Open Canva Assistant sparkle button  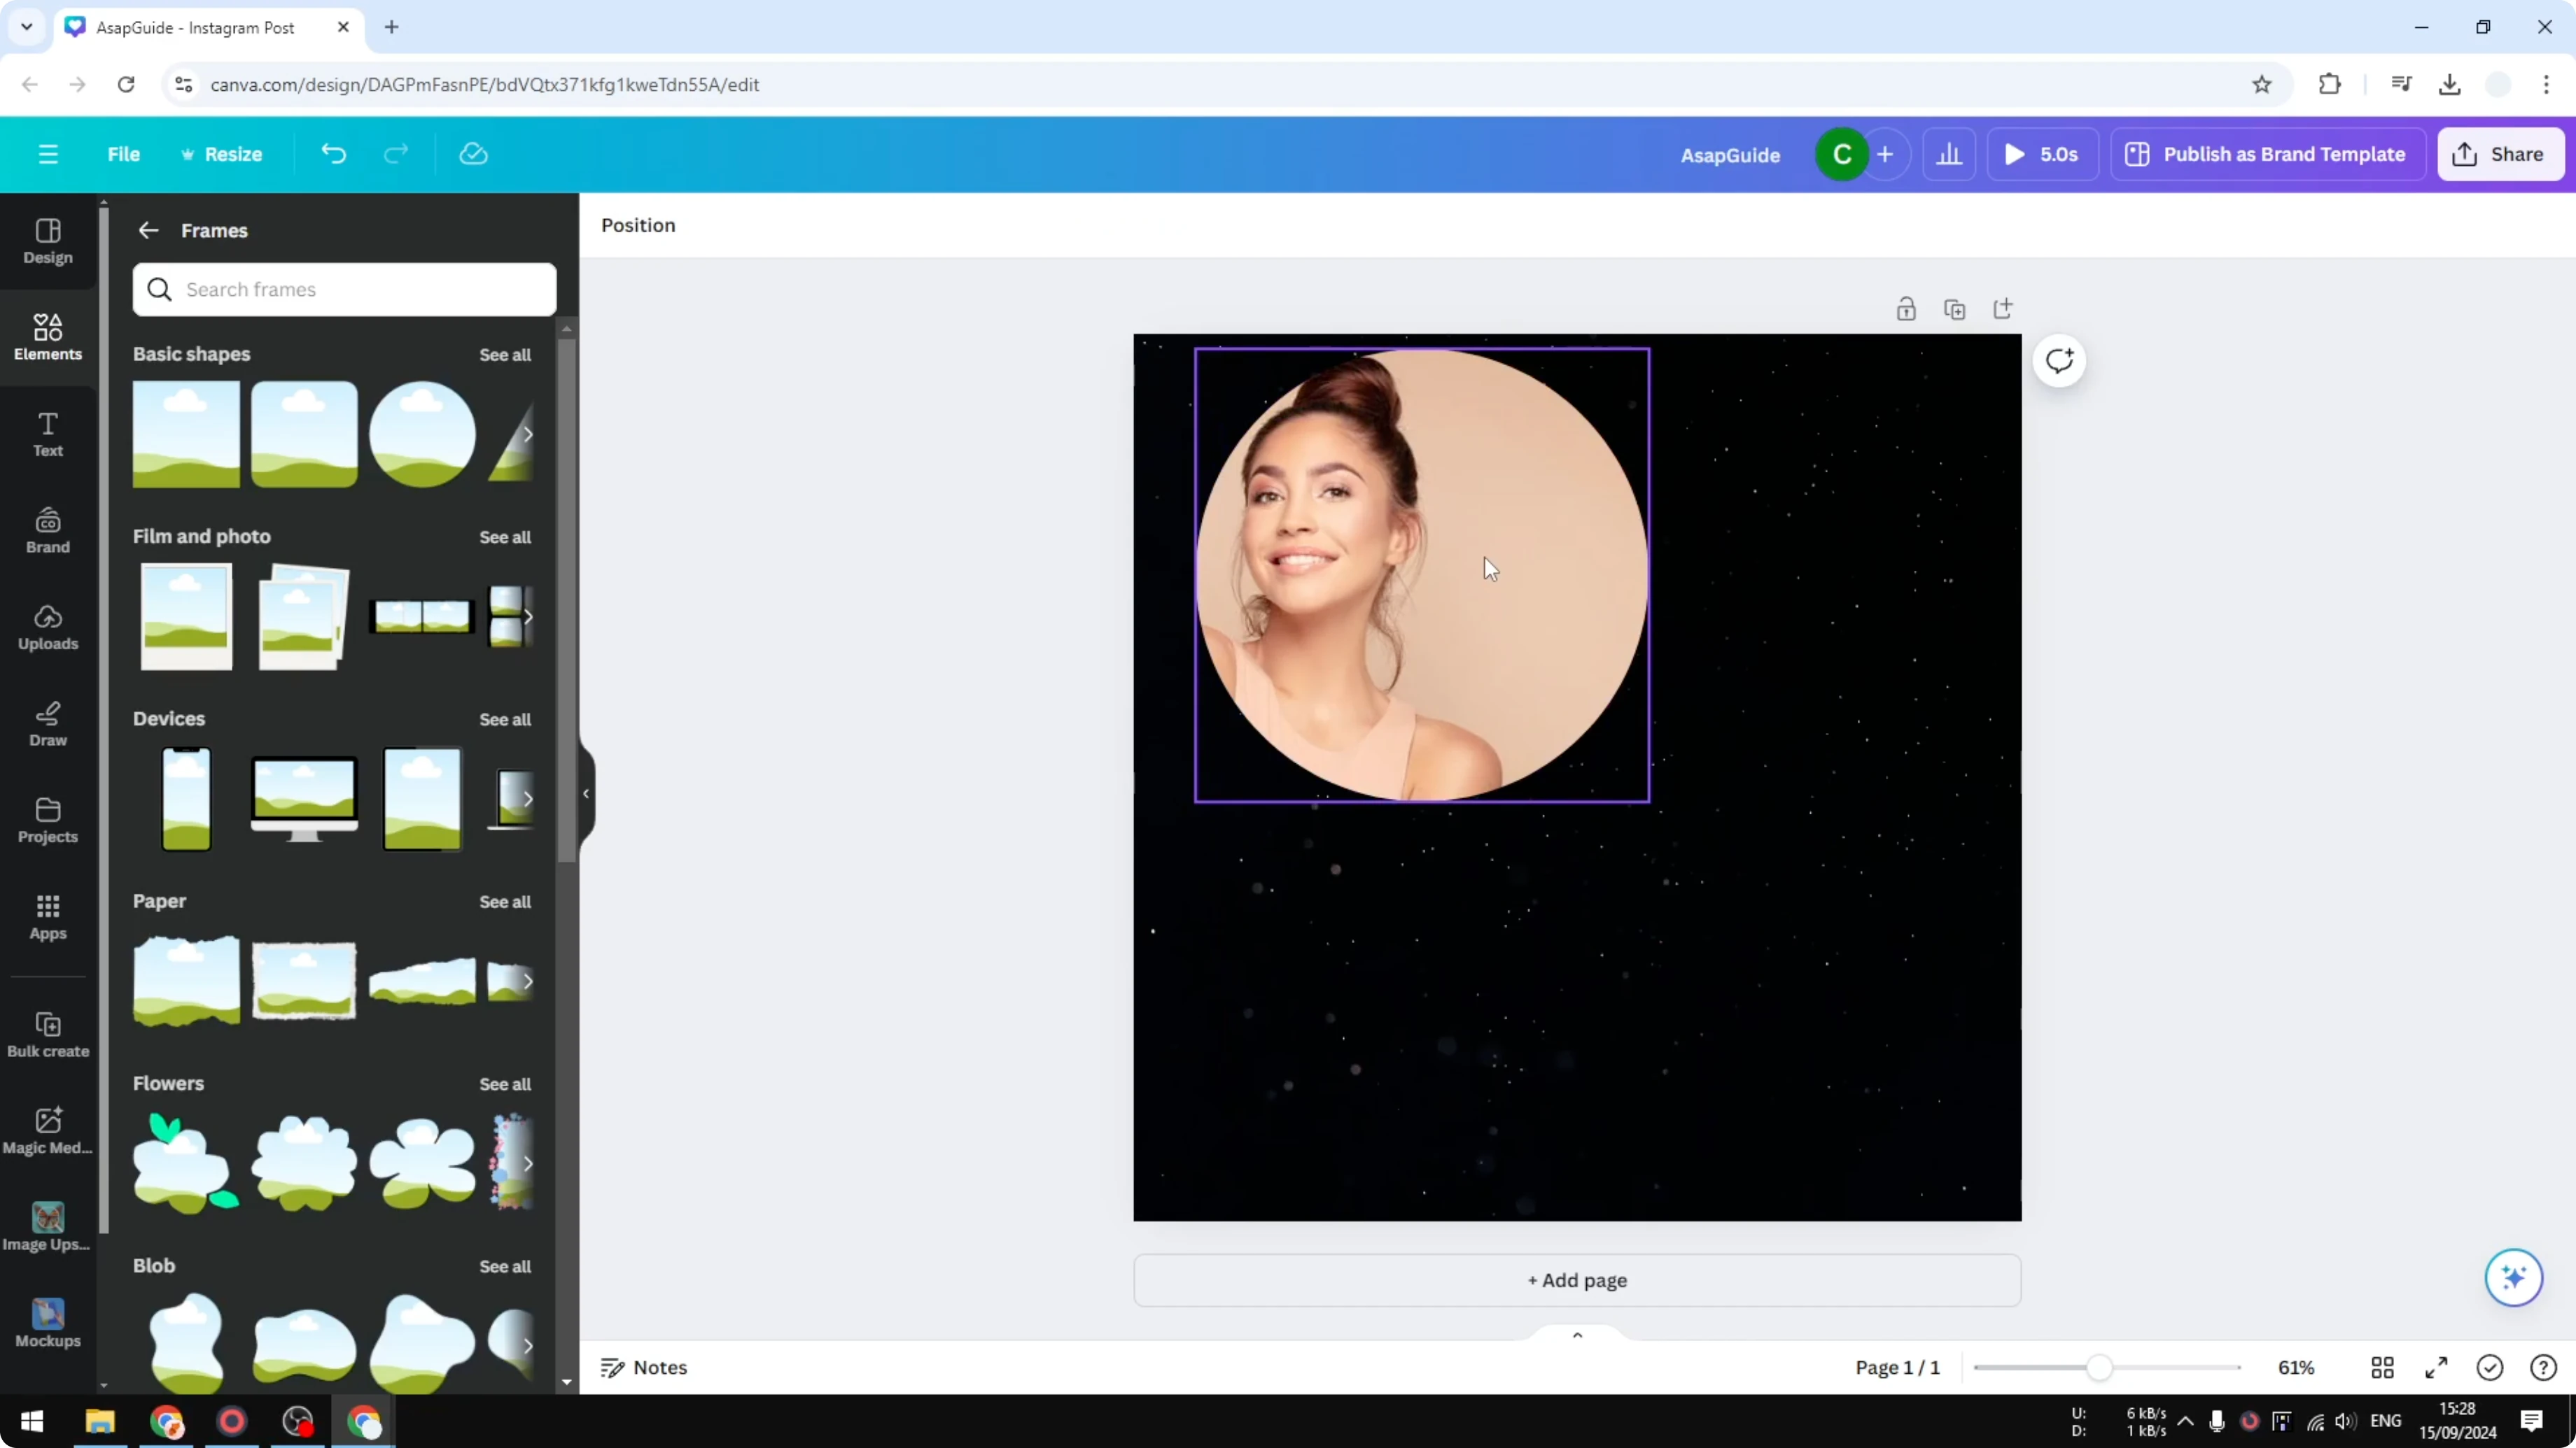2513,1277
